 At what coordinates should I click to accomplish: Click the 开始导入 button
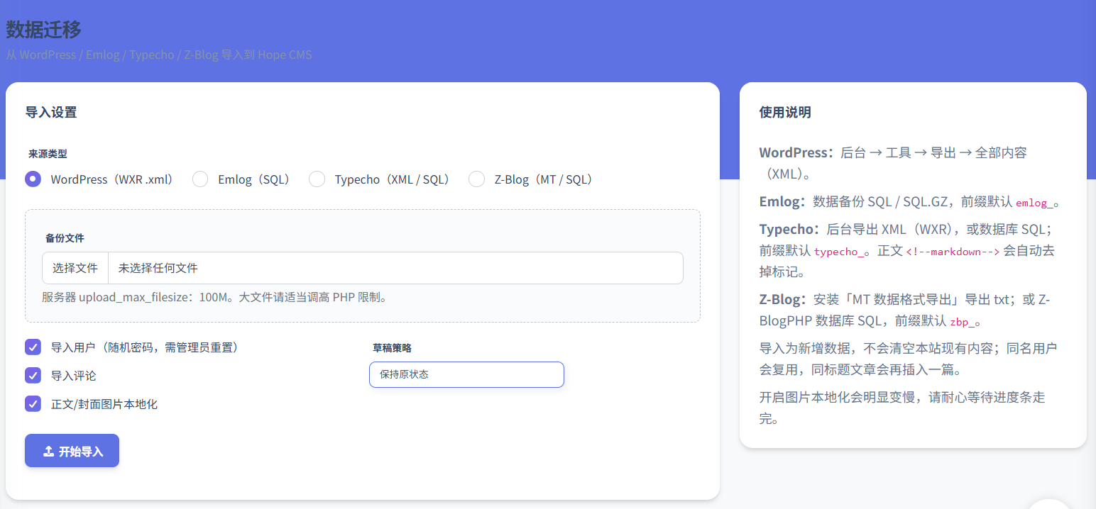click(72, 451)
